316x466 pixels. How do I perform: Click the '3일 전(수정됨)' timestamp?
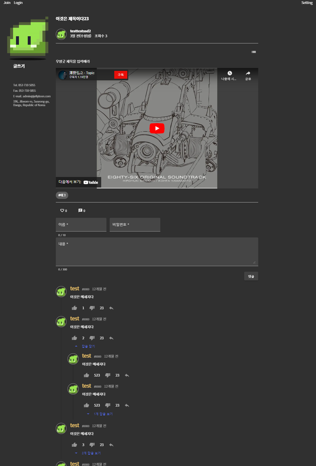tap(81, 36)
